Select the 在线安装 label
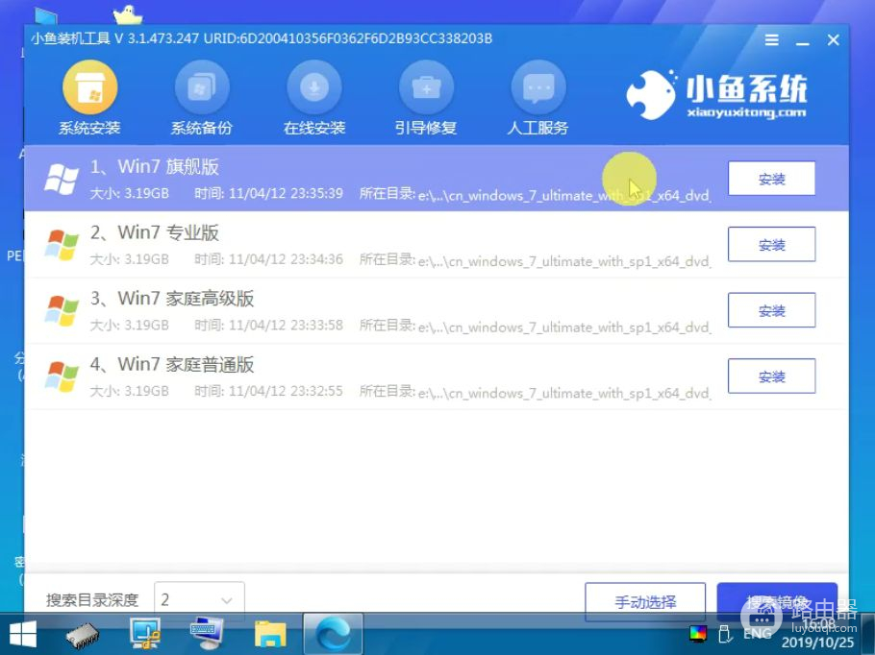Viewport: 875px width, 655px height. pos(314,128)
